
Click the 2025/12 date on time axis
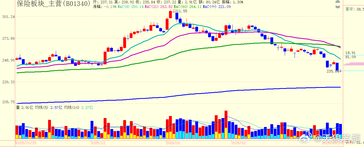tap(98, 143)
